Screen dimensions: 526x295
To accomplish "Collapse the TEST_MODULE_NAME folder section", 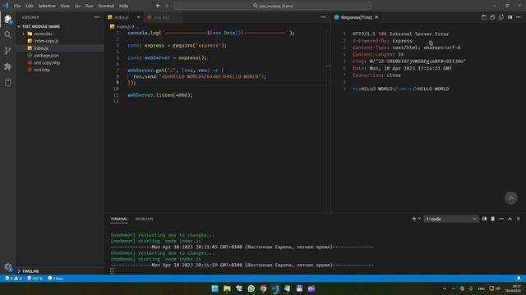I will 40,26.
